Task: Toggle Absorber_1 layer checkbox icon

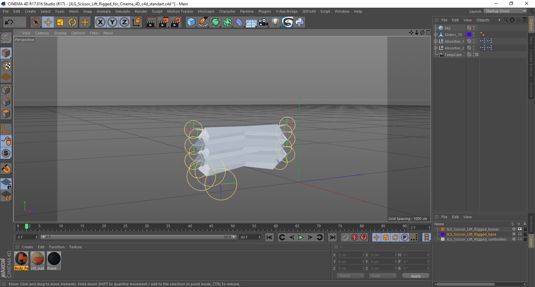Action: [x=469, y=41]
